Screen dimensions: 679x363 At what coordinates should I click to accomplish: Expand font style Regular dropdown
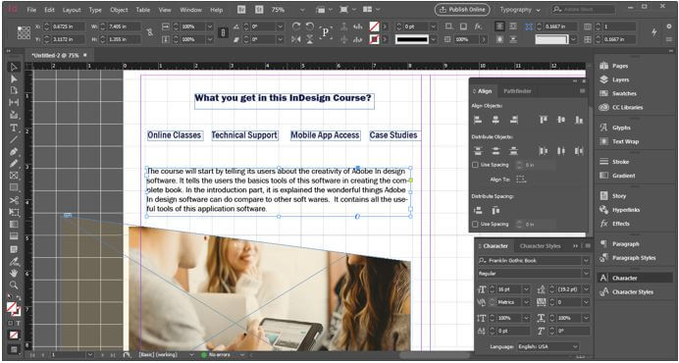[586, 274]
